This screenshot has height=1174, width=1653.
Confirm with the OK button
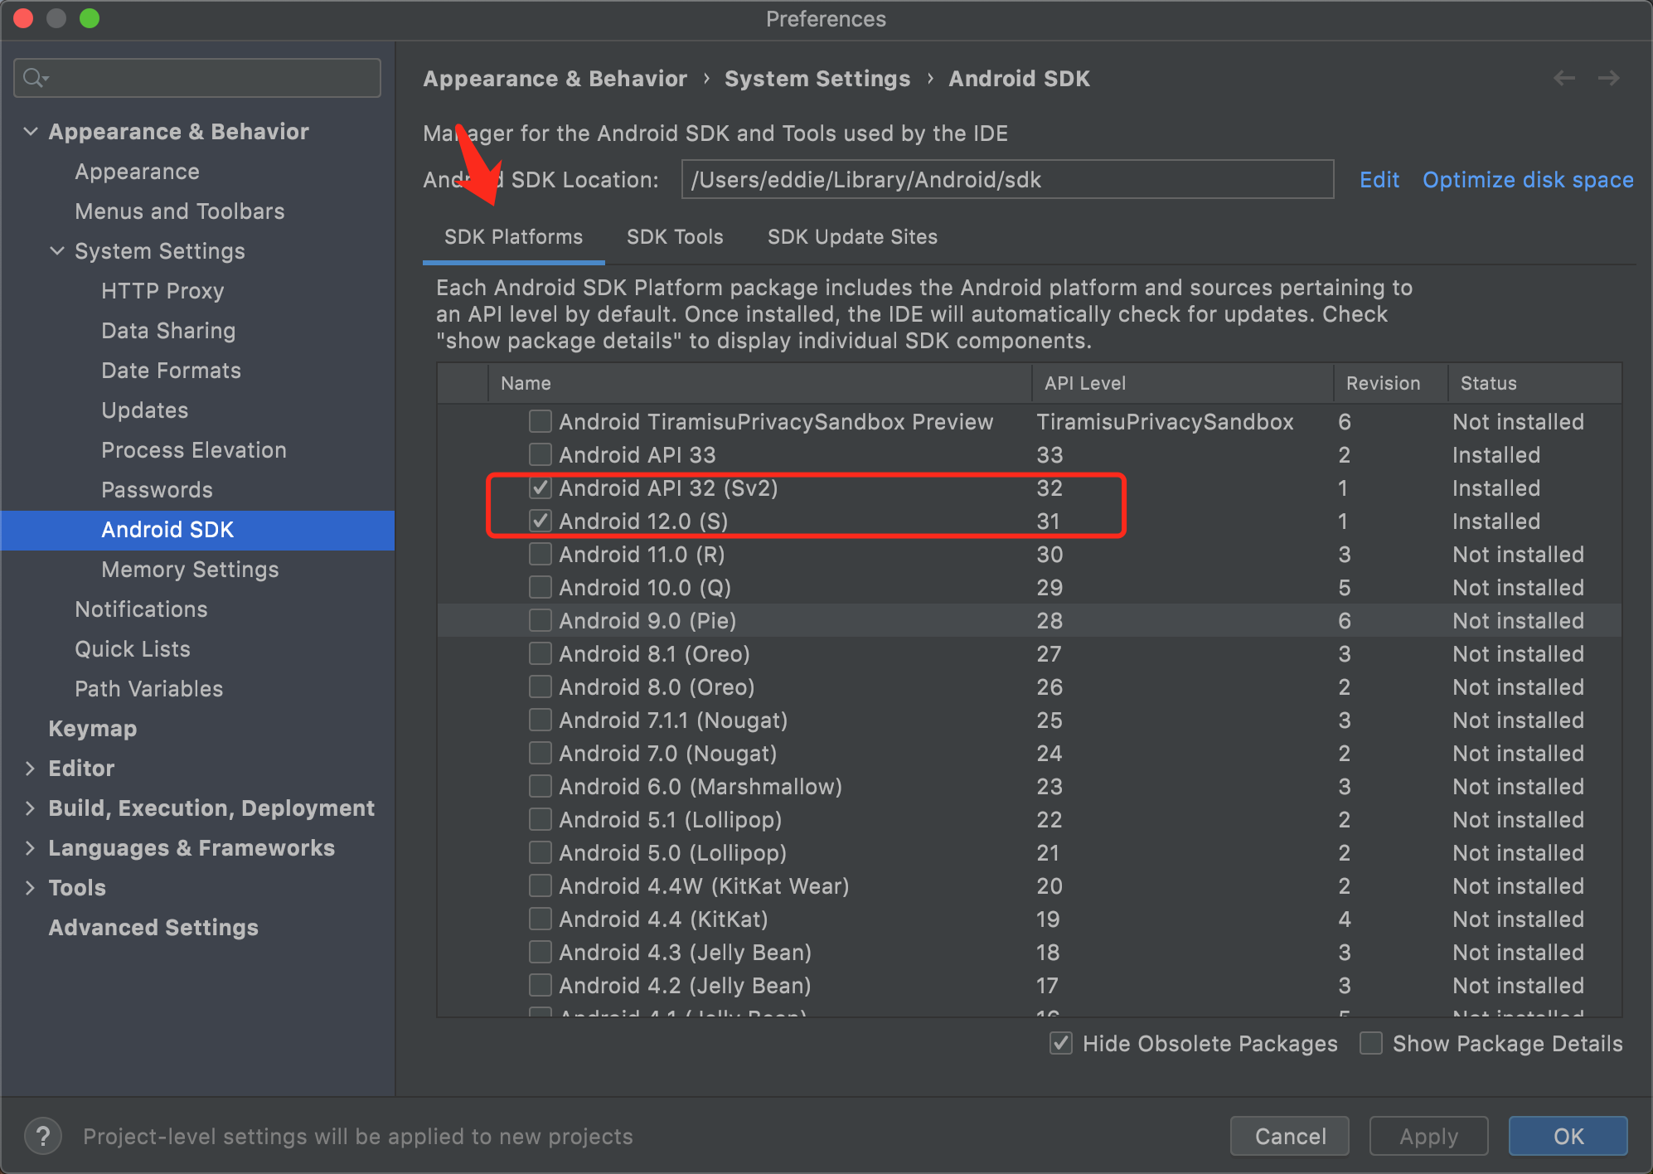1568,1136
